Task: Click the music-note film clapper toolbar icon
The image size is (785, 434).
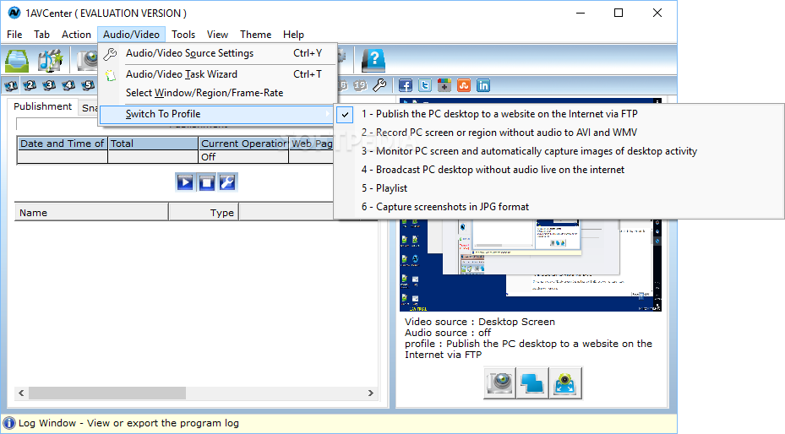Action: pyautogui.click(x=50, y=61)
